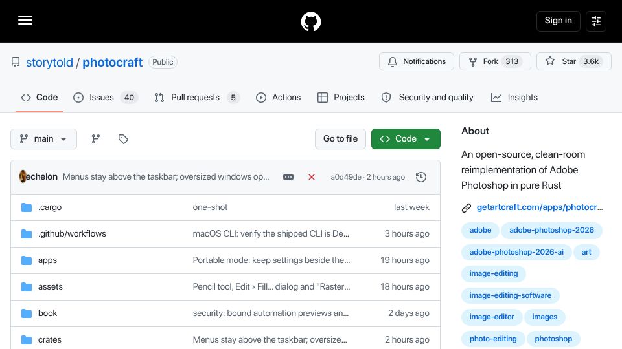Open the photocraft repository link
The image size is (622, 349).
pos(112,63)
